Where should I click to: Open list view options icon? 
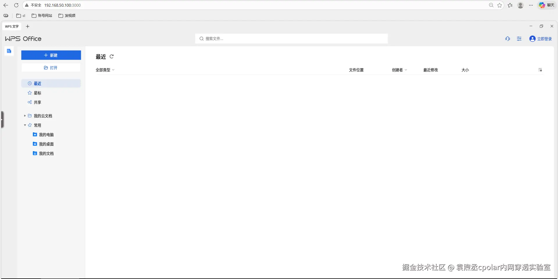540,70
